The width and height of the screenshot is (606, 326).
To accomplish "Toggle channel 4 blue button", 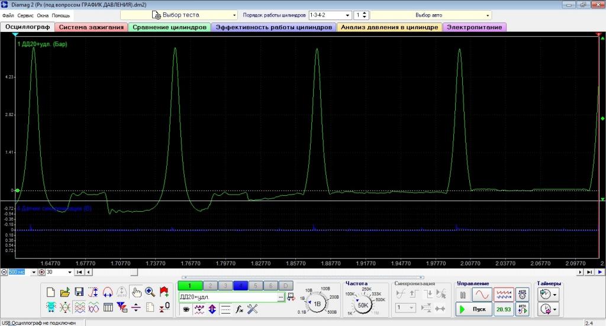I will (240, 286).
